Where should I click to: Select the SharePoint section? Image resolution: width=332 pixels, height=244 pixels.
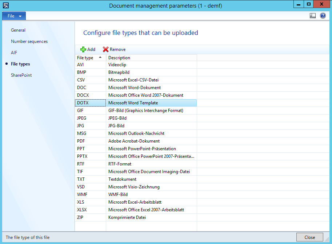21,75
